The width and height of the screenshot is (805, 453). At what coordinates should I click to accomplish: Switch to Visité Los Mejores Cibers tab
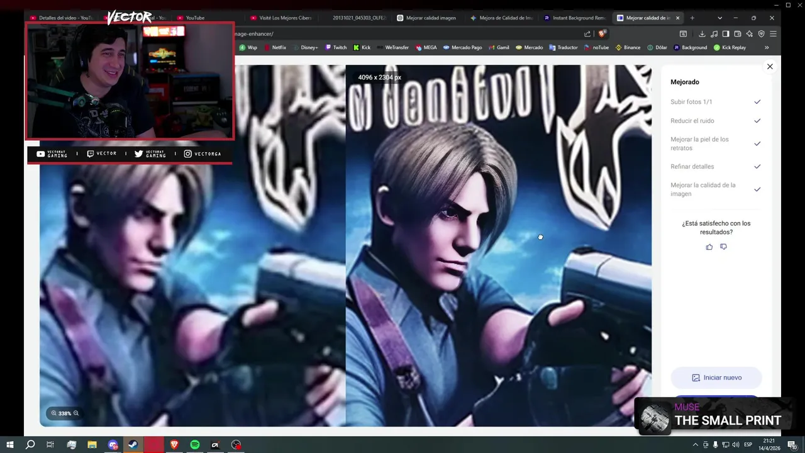[x=281, y=18]
